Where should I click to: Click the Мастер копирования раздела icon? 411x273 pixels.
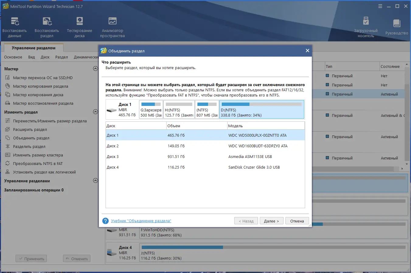coord(8,86)
